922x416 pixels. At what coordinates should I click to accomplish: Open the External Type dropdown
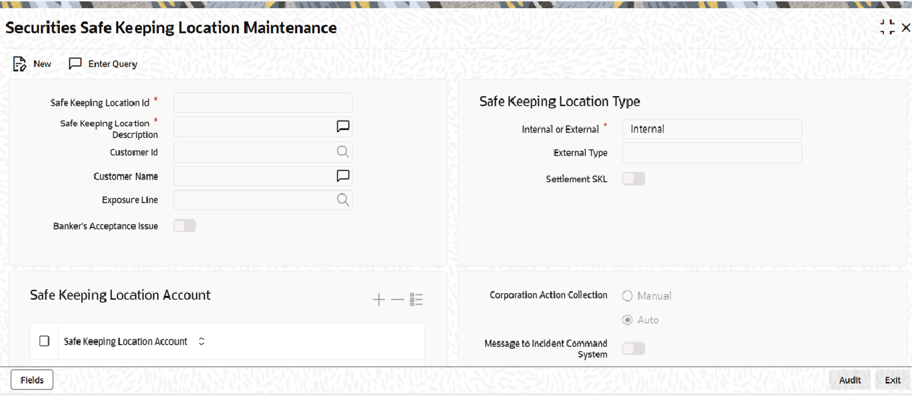pyautogui.click(x=711, y=153)
